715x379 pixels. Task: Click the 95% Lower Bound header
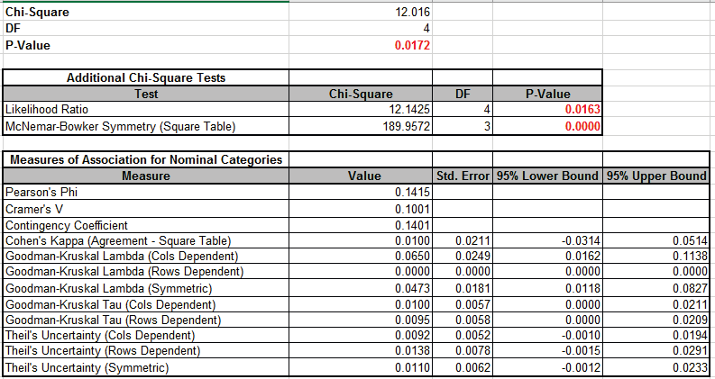547,176
